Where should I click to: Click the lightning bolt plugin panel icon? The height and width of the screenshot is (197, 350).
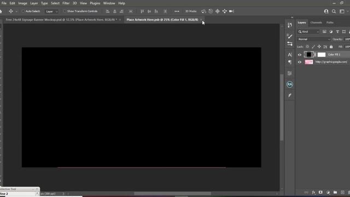tap(290, 95)
